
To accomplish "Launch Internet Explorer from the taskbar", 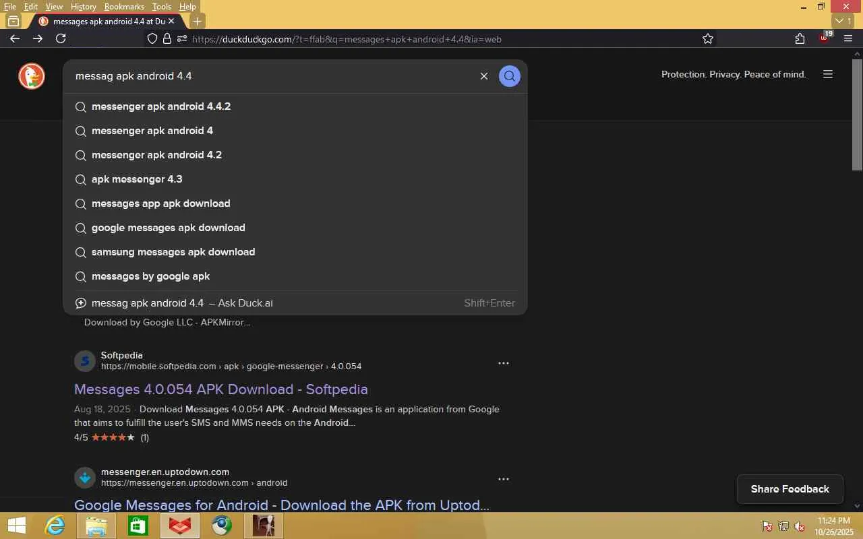I will (x=55, y=526).
